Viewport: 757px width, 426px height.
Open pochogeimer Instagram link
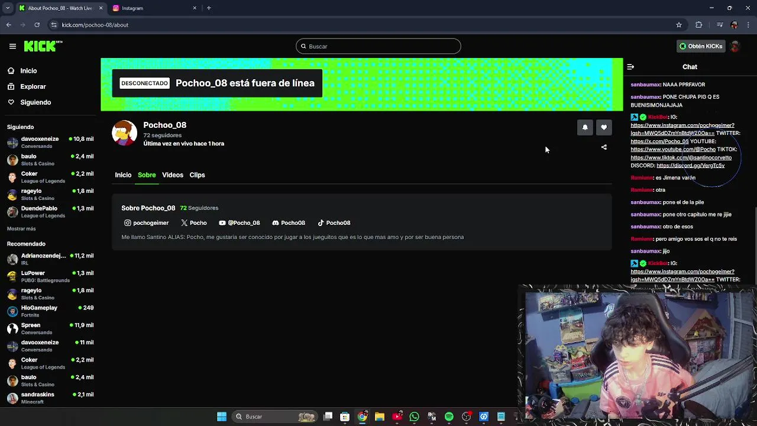[146, 223]
